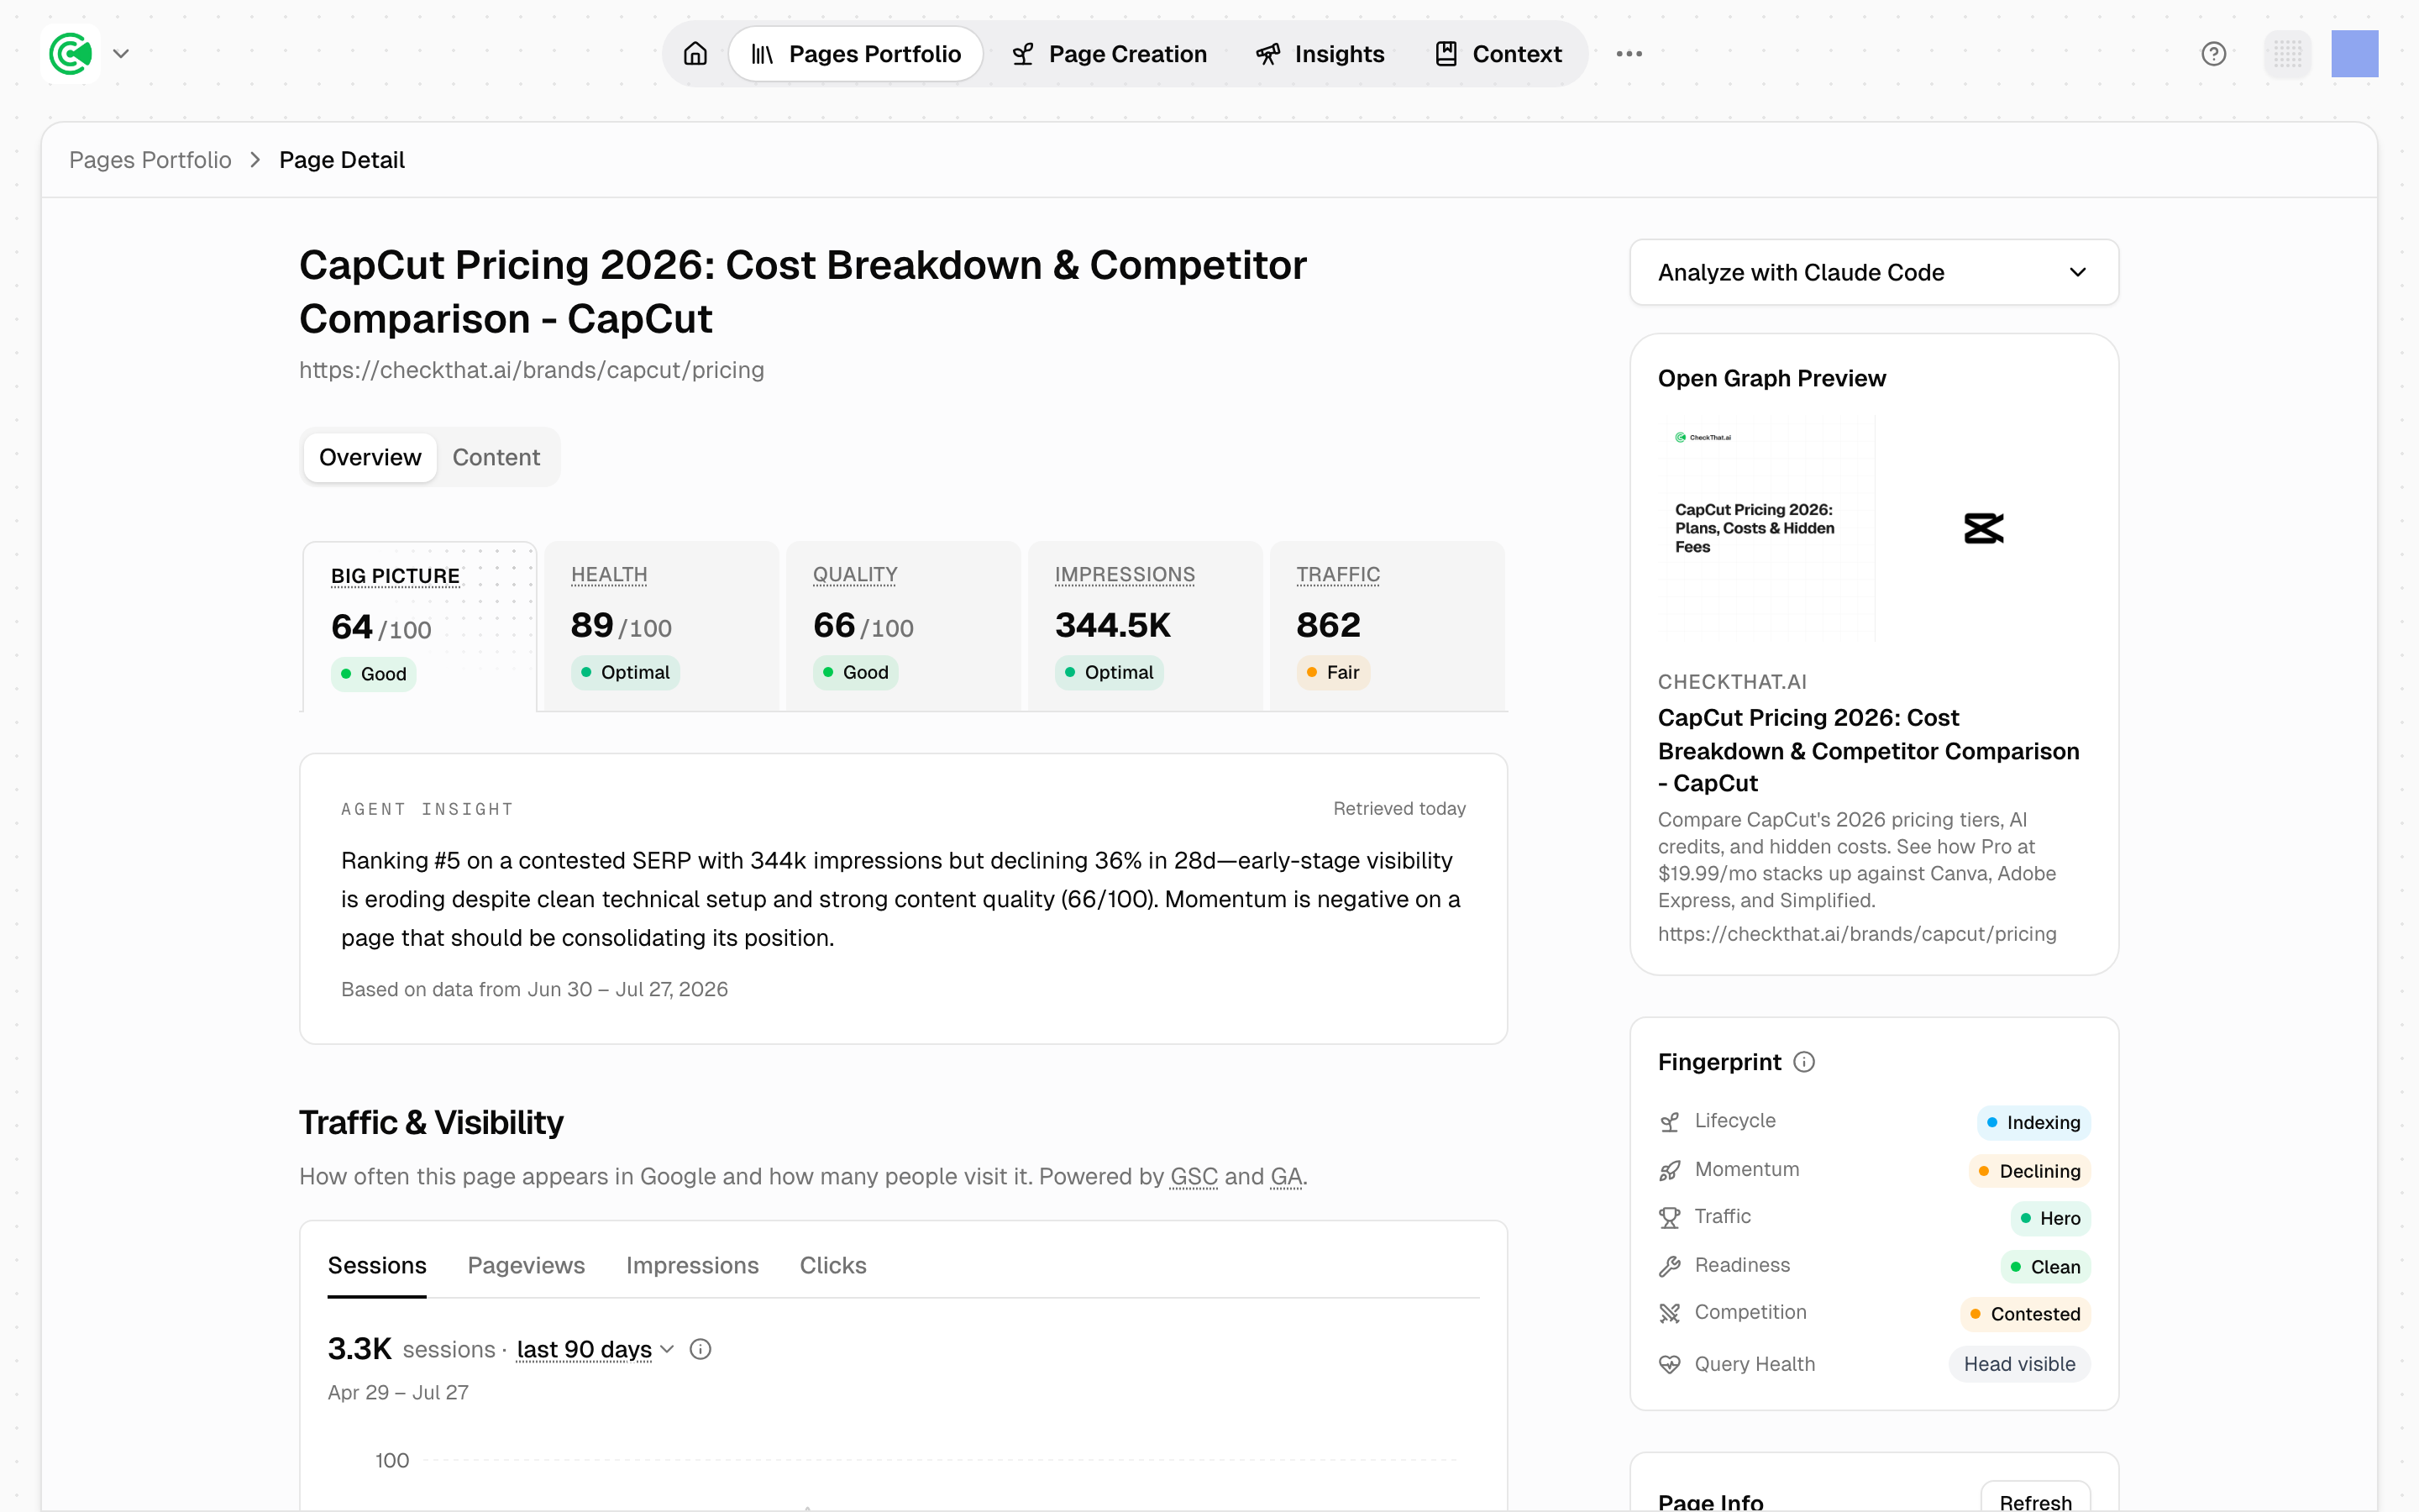2419x1512 pixels.
Task: Show sessions info tooltip icon
Action: click(701, 1350)
